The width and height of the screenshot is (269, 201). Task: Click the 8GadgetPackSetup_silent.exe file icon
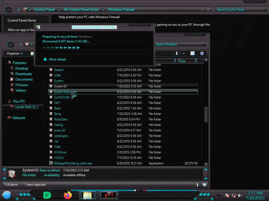click(x=51, y=163)
